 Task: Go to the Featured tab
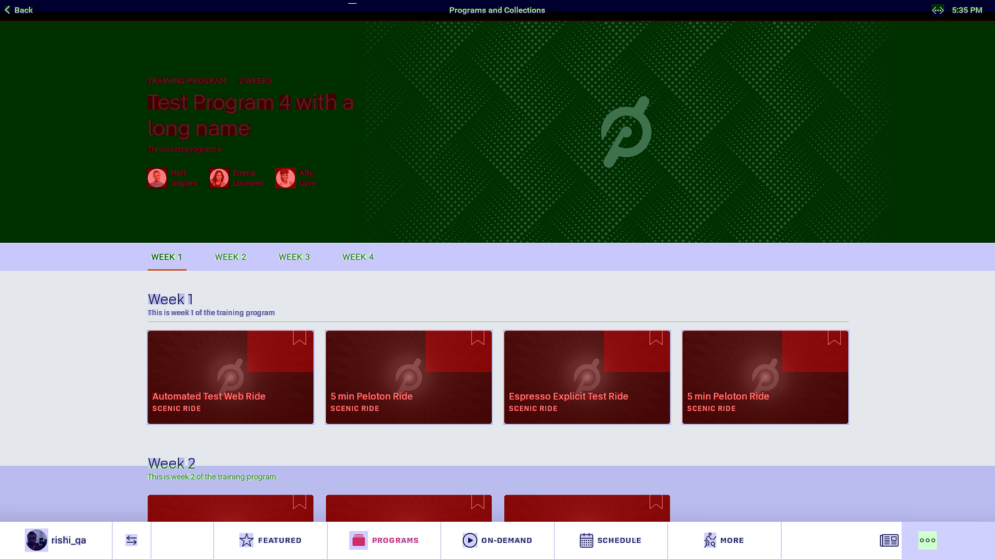271,540
